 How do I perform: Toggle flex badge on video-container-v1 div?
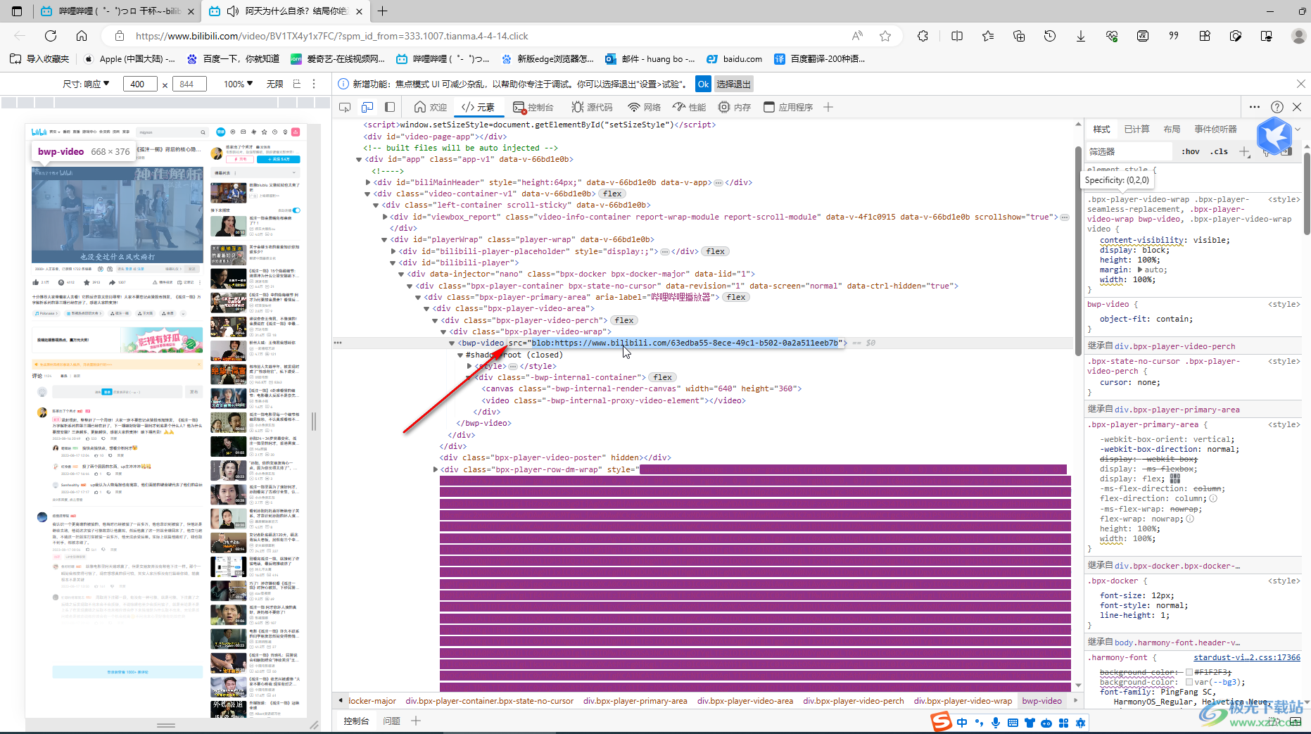[x=612, y=194]
